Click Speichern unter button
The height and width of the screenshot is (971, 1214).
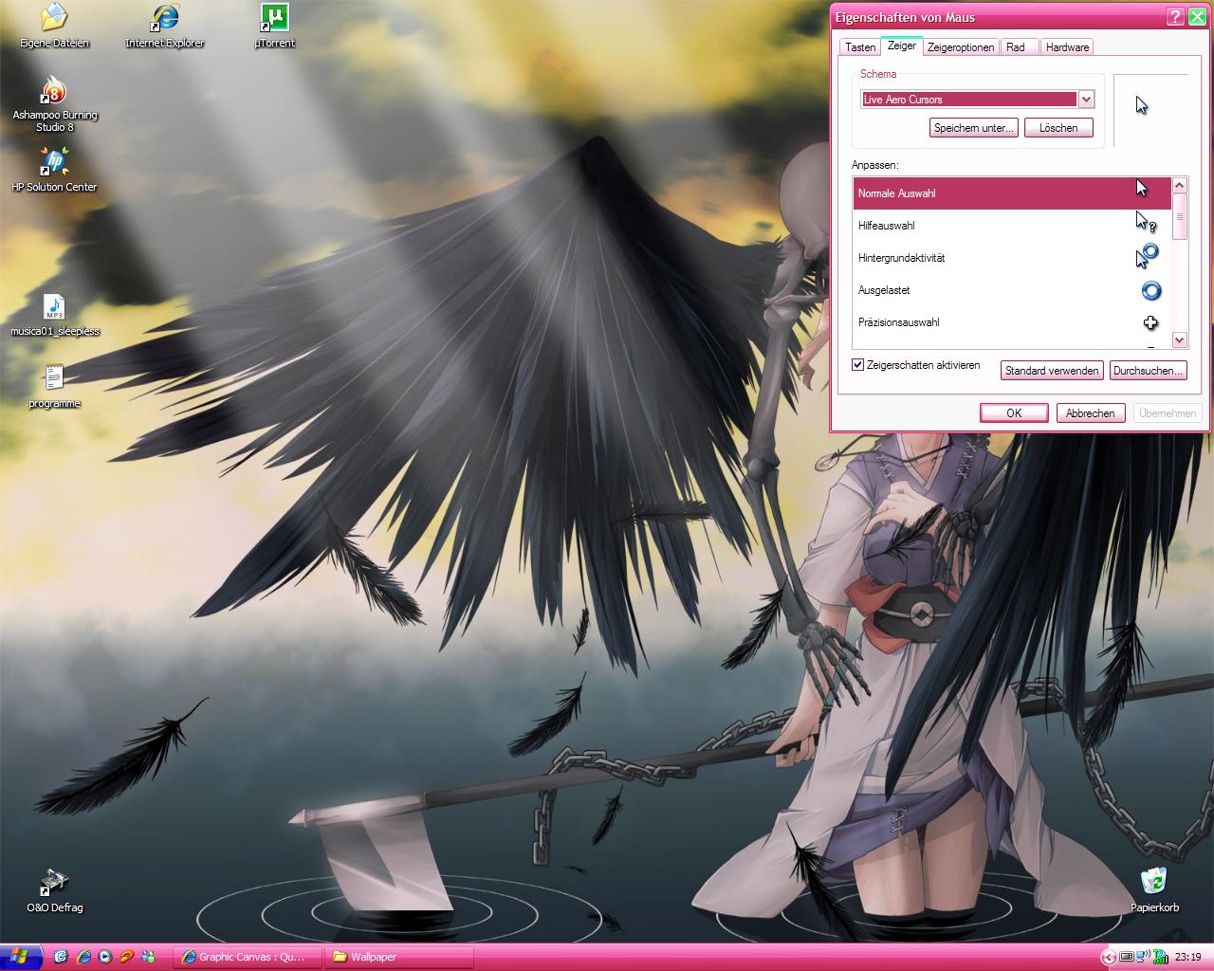[974, 128]
